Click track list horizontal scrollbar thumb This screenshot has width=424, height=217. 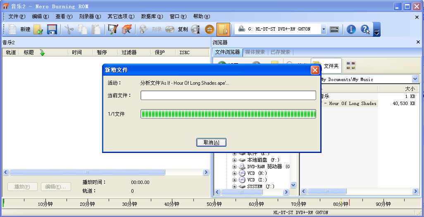click(87, 172)
